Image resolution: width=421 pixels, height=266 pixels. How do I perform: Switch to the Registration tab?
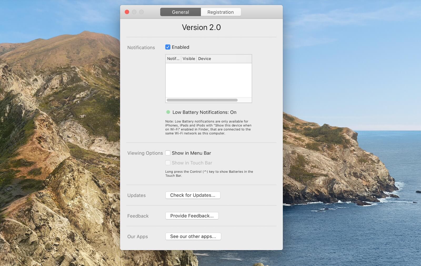220,12
